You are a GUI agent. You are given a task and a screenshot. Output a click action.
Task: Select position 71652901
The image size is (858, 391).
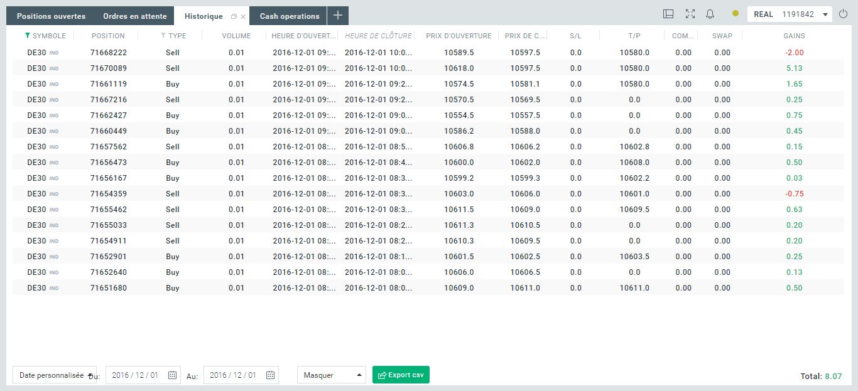point(109,257)
